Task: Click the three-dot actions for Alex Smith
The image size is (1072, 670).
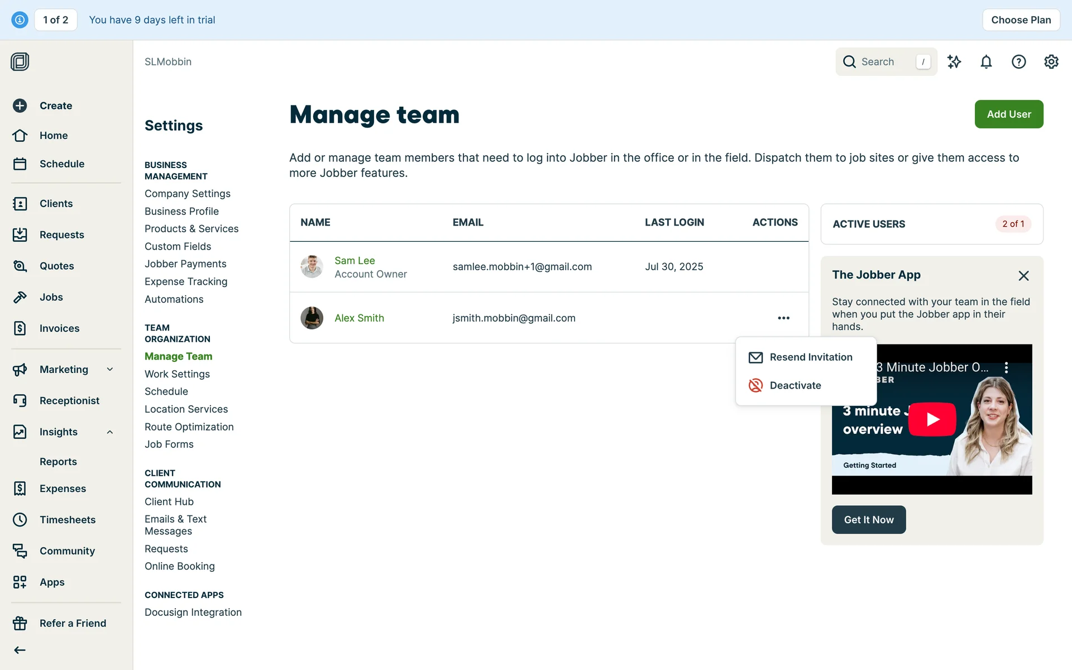Action: click(783, 318)
